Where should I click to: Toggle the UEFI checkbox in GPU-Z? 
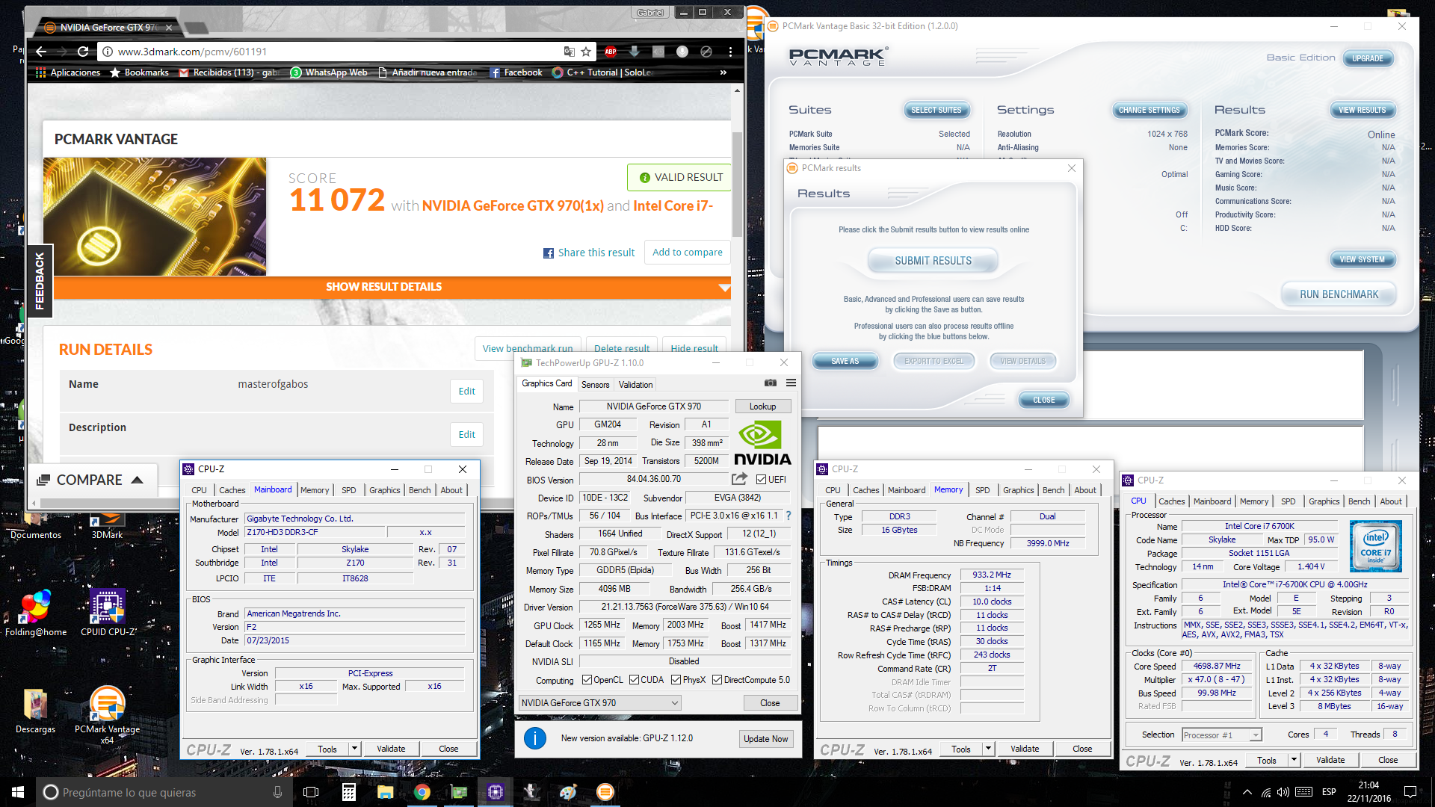click(x=761, y=479)
